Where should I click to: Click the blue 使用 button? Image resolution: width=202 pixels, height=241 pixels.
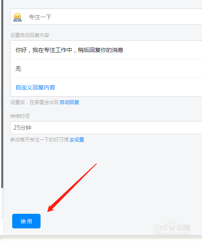click(x=26, y=221)
